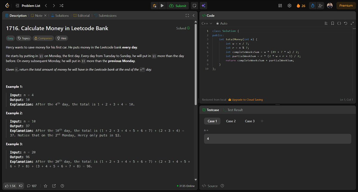Viewport: 358px width, 192px height.
Task: Click the debugger bug icon
Action: click(x=155, y=6)
